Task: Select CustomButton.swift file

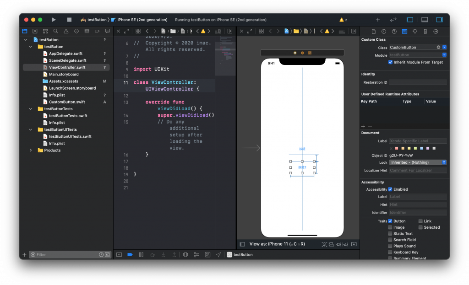Action: tap(67, 102)
